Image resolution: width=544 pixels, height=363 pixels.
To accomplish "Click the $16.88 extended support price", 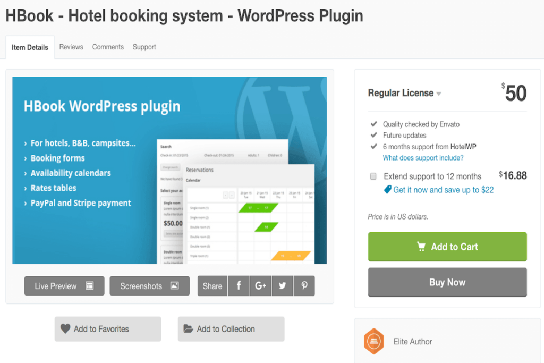I will point(513,175).
